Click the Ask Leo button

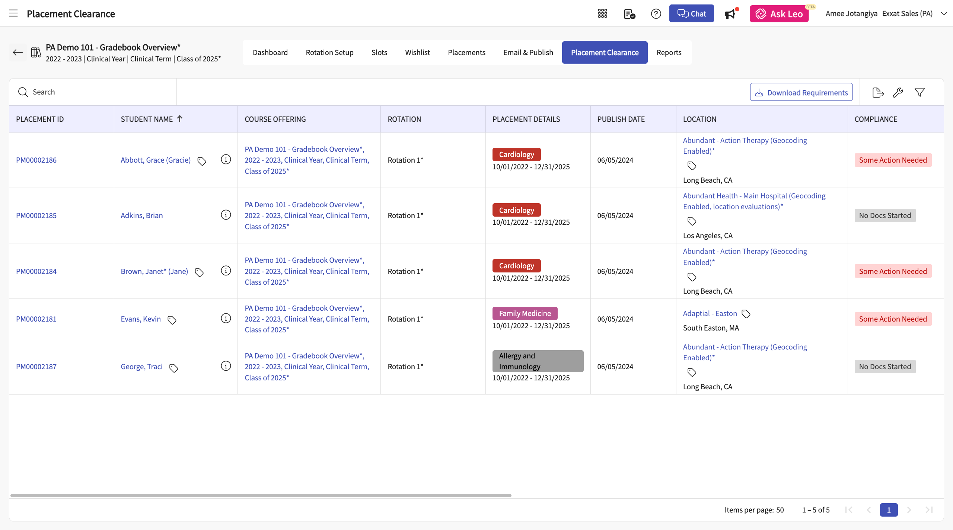pyautogui.click(x=779, y=14)
